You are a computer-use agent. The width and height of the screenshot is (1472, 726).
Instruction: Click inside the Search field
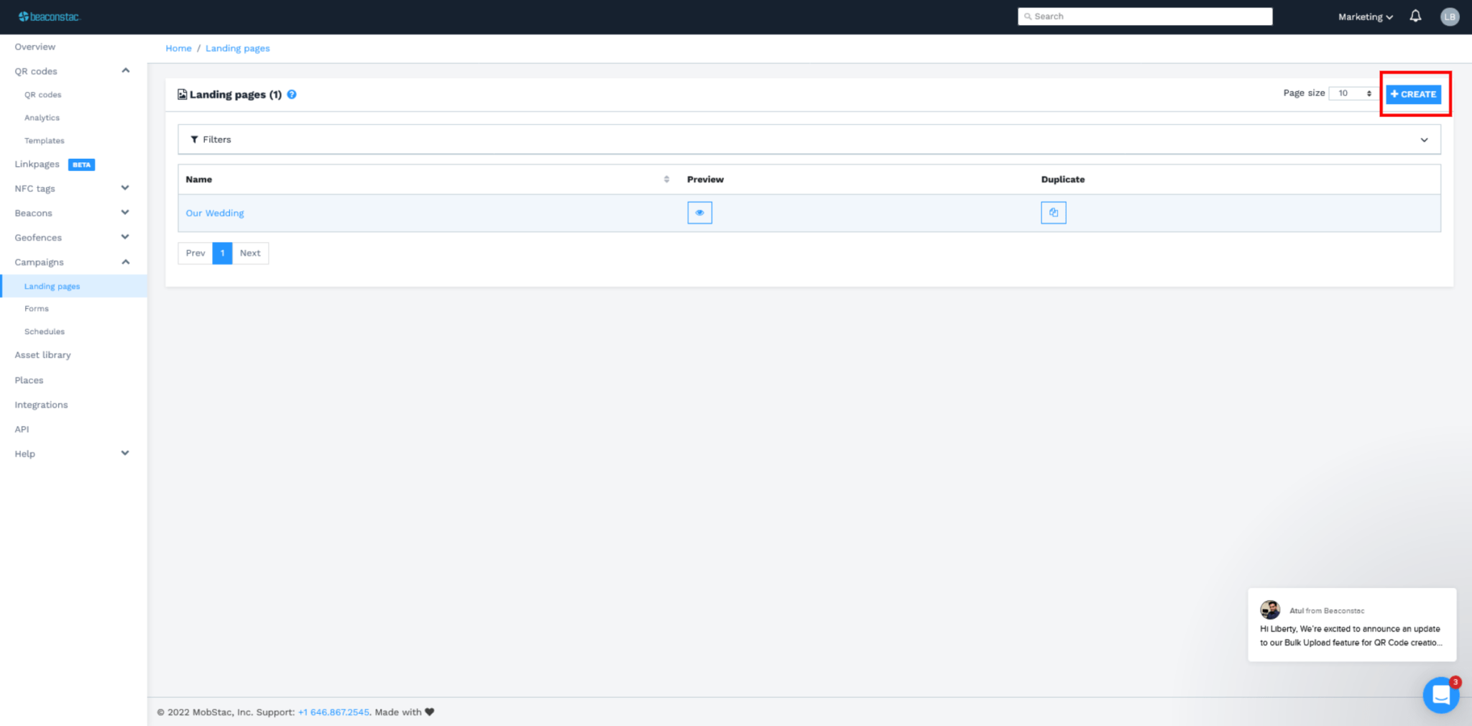(1145, 17)
